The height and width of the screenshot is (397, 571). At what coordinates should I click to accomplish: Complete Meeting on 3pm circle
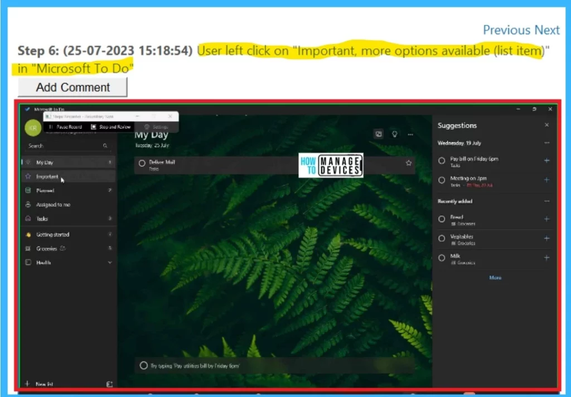pos(442,180)
